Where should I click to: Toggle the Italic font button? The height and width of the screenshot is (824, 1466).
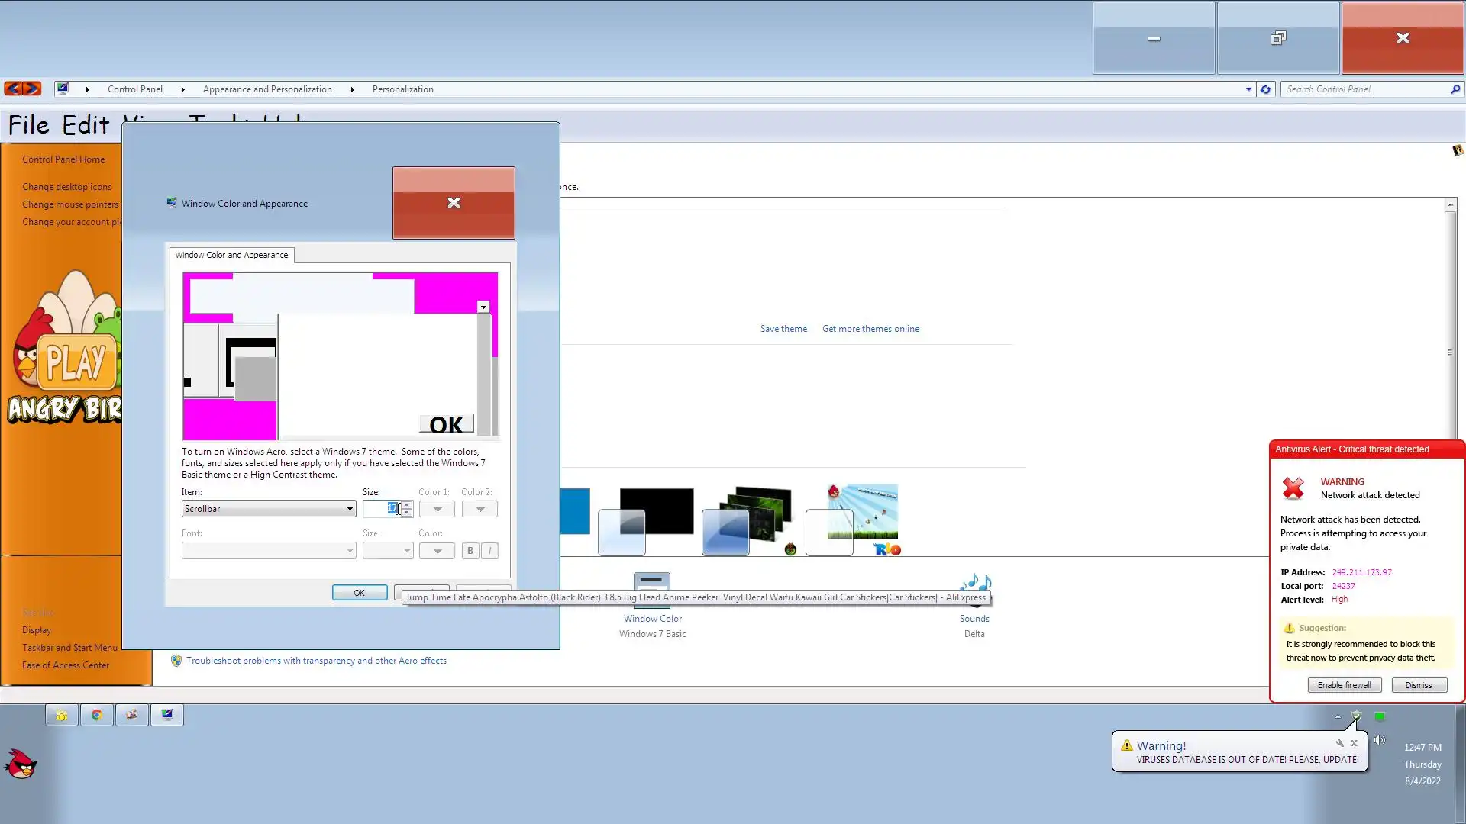click(x=489, y=551)
